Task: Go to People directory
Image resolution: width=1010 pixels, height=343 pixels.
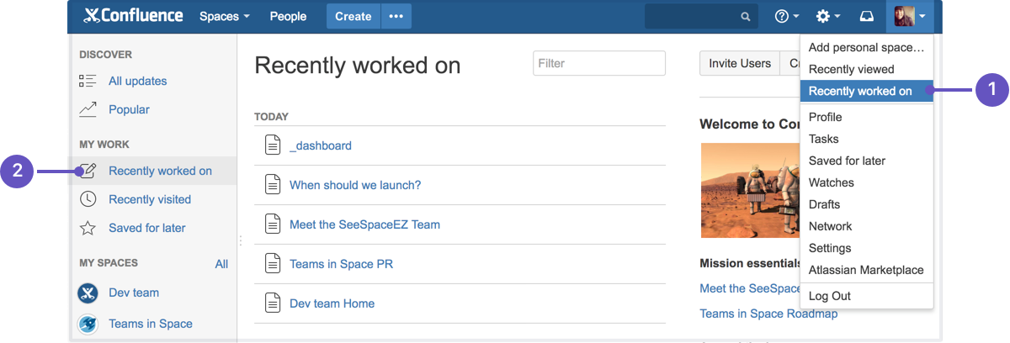Action: 288,16
